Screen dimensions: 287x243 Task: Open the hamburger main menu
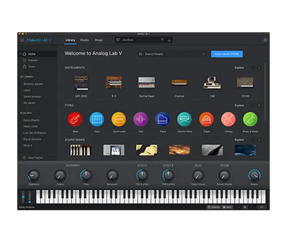(x=22, y=40)
